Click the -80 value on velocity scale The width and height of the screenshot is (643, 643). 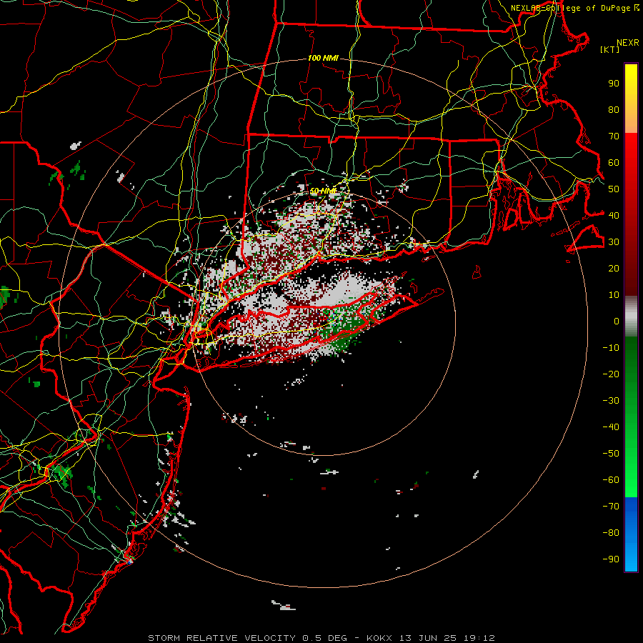611,533
